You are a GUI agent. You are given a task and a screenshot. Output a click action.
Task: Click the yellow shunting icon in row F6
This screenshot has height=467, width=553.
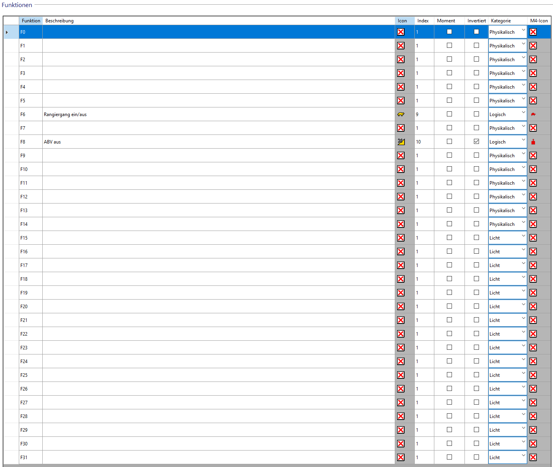point(401,114)
